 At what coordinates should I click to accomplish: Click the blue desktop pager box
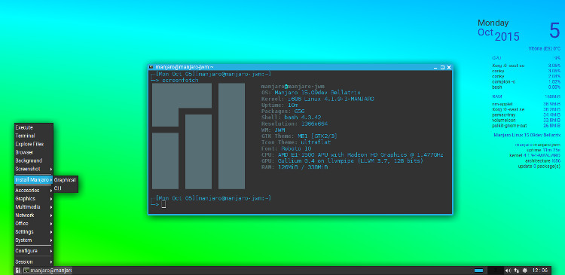[478, 270]
